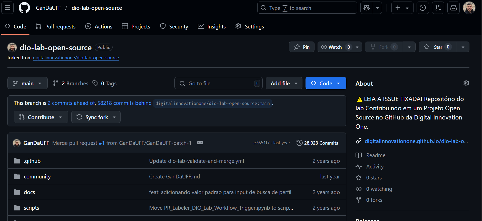This screenshot has height=221, width=482.
Task: Switch to the Pull requests tab
Action: point(56,26)
